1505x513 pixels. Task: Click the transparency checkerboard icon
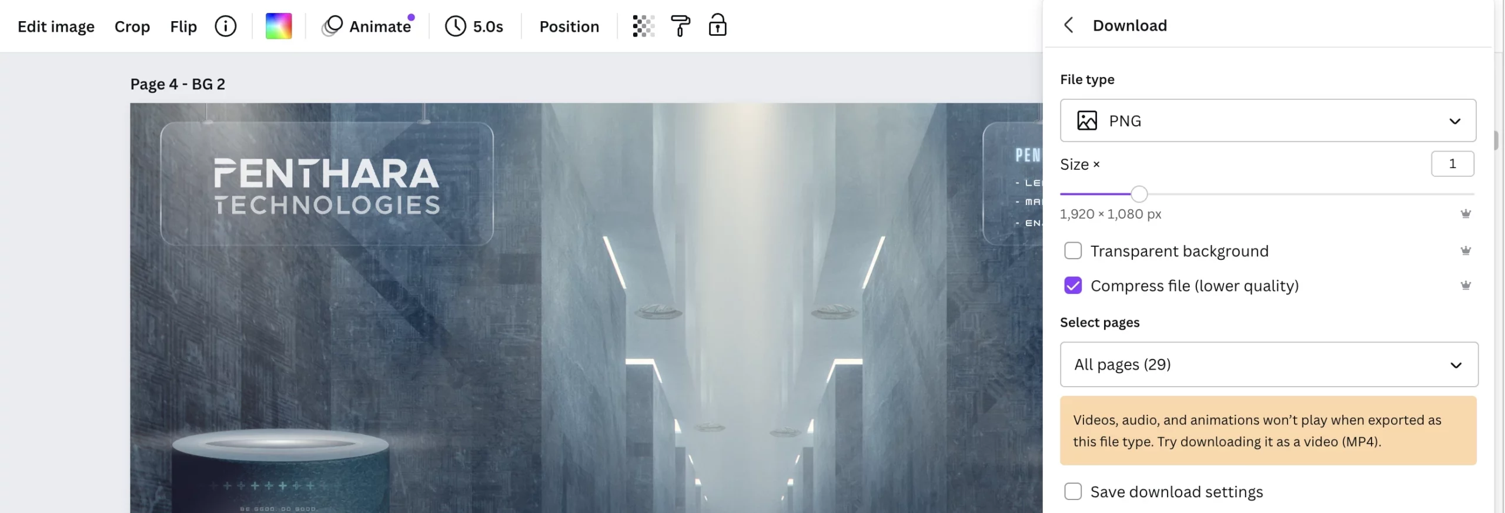[643, 26]
